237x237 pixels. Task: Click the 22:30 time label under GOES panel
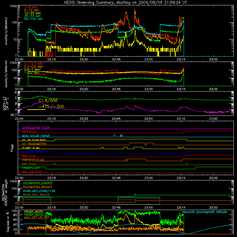coord(84,119)
